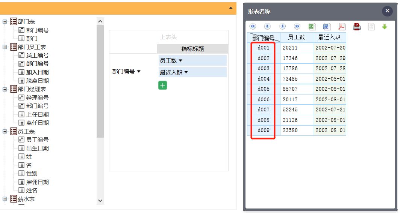This screenshot has height=213, width=400.
Task: Click the green download arrow icon
Action: point(385,26)
